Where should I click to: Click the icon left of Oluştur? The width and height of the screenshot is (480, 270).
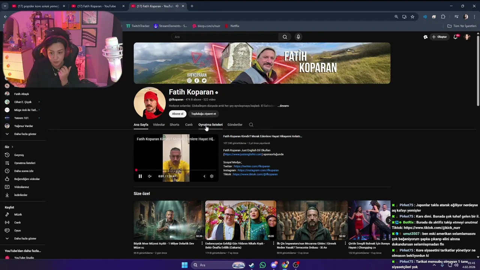(425, 37)
